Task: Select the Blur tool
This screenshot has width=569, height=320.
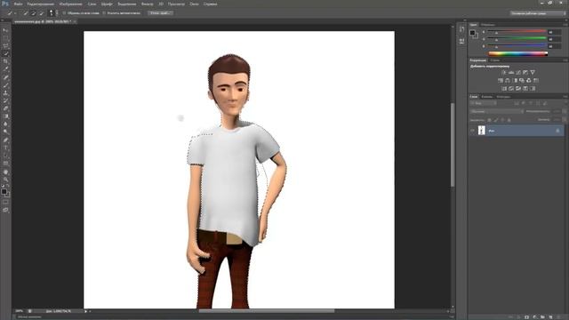Action: pos(5,124)
